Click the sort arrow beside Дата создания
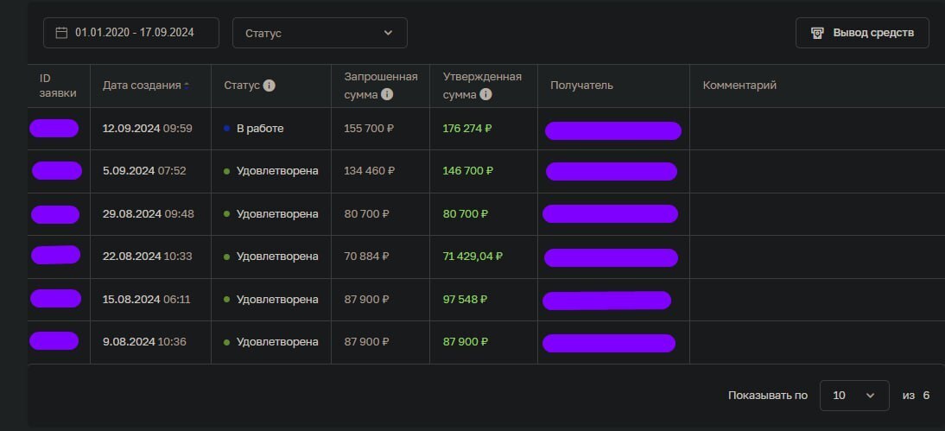The height and width of the screenshot is (431, 945). (x=187, y=86)
